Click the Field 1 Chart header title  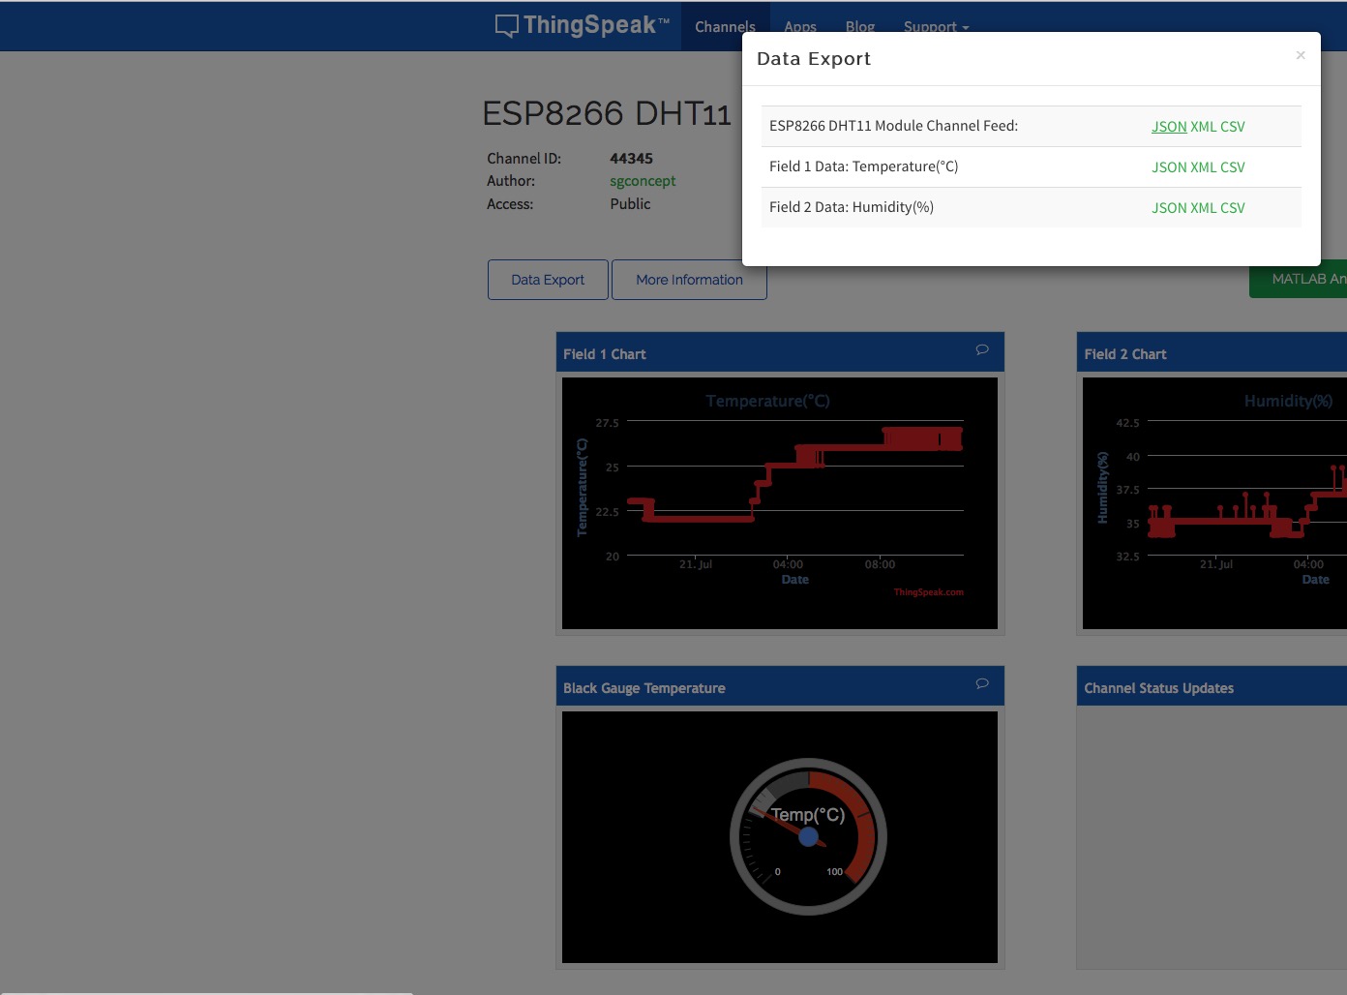[605, 354]
